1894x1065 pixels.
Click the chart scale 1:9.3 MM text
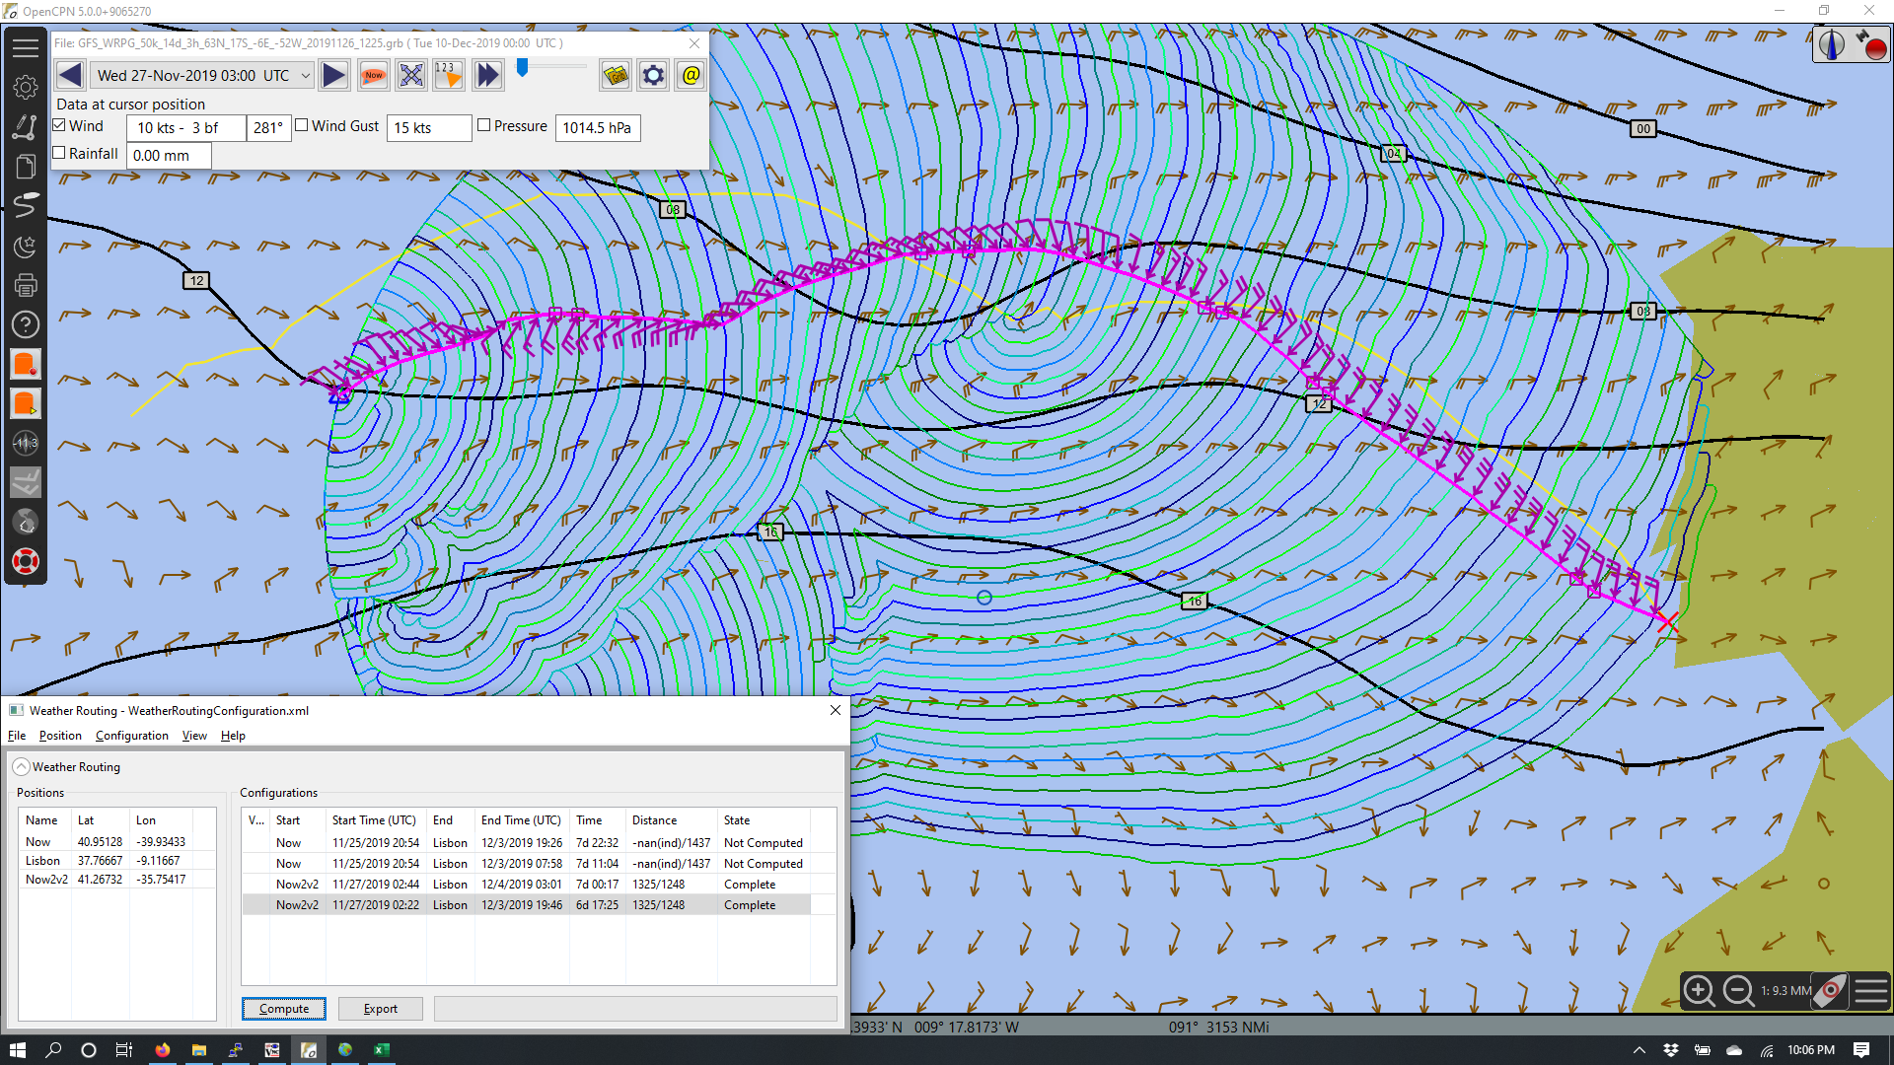[x=1785, y=991]
